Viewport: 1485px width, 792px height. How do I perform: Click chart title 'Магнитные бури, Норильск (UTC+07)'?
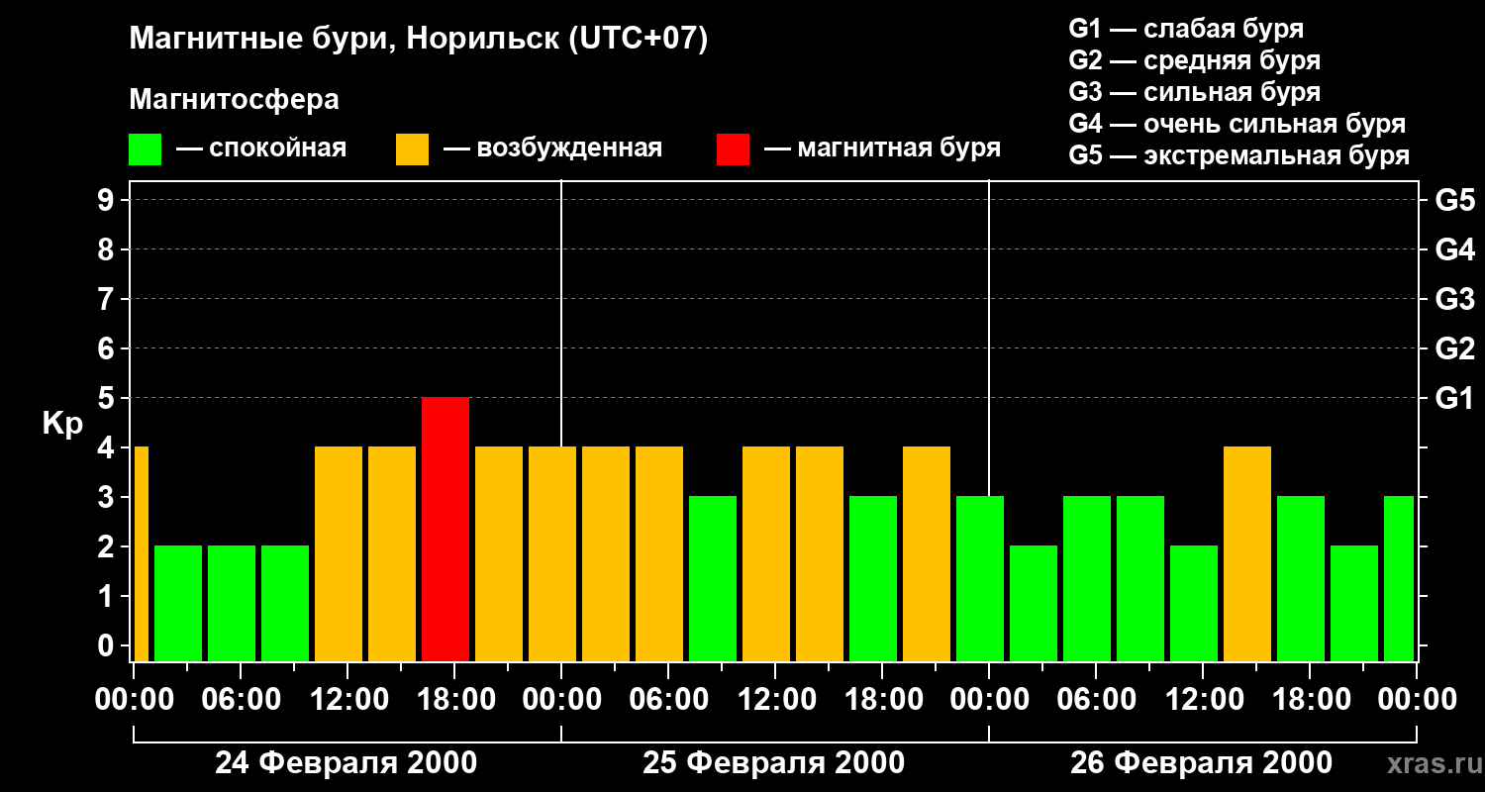[419, 40]
